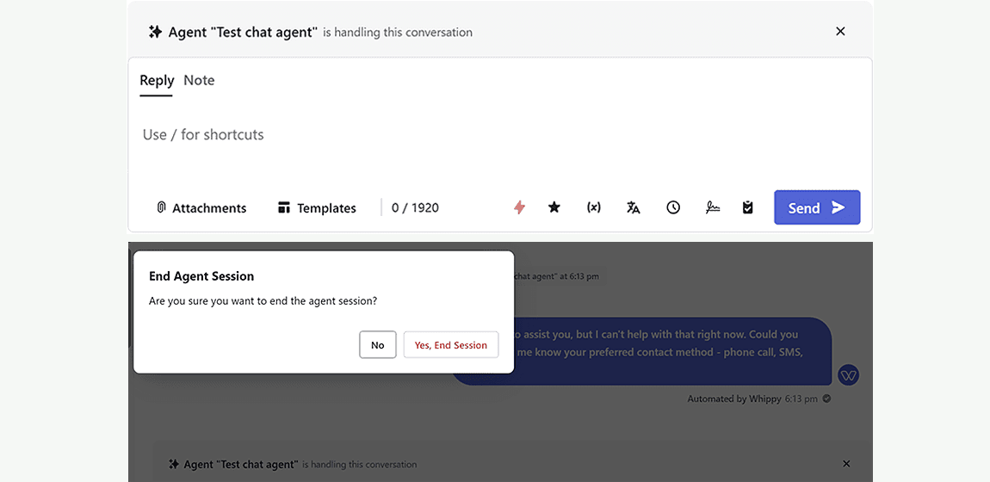Open the Templates picker
990x482 pixels.
[317, 208]
